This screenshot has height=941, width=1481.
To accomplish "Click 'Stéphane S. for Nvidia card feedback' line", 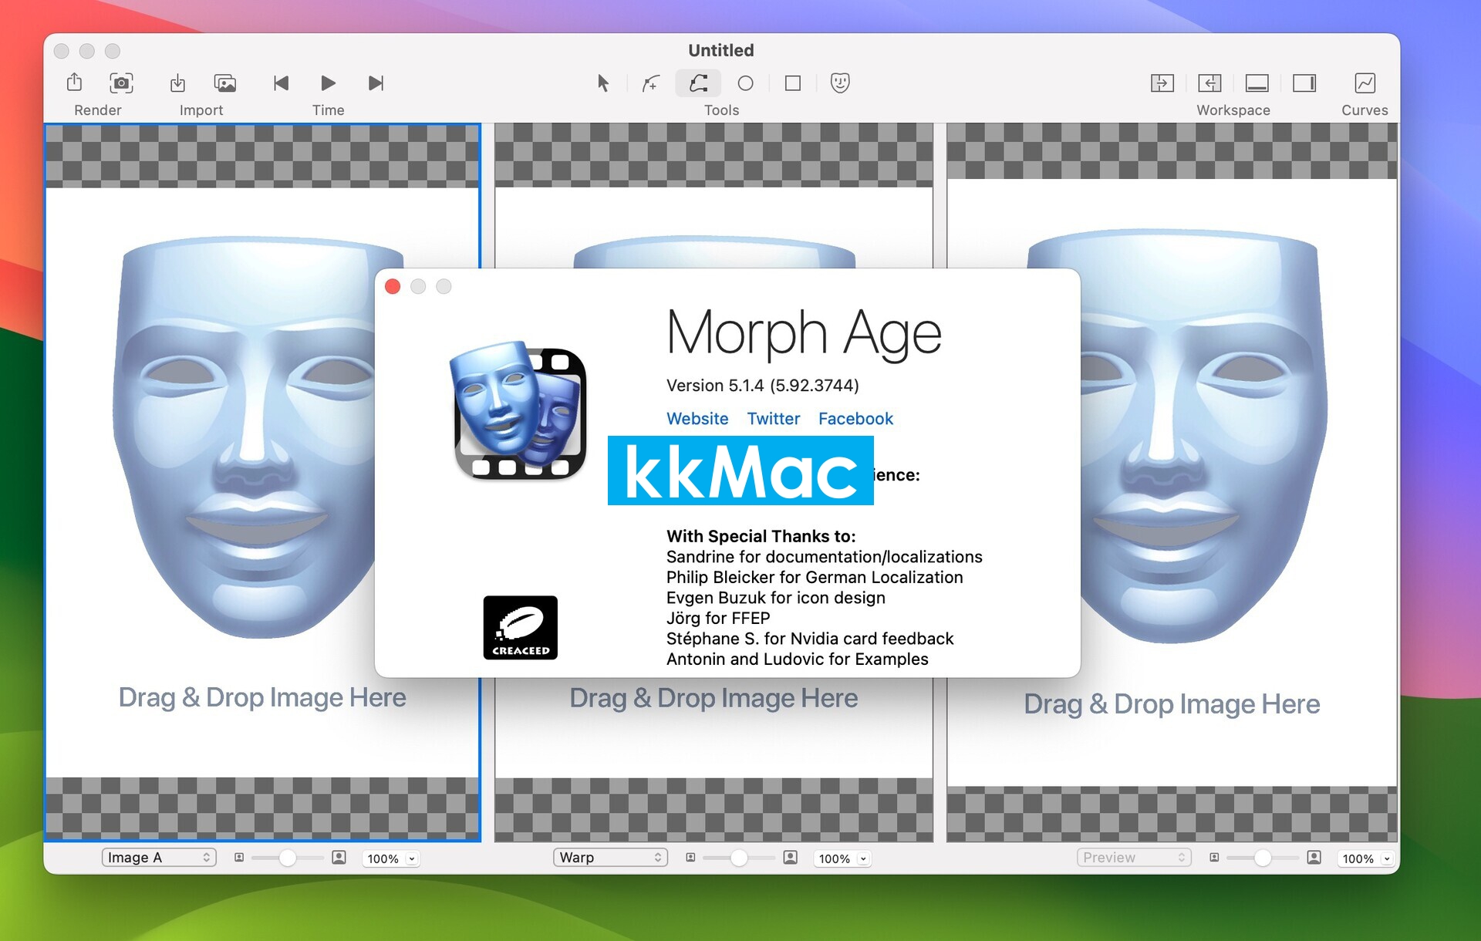I will point(810,639).
